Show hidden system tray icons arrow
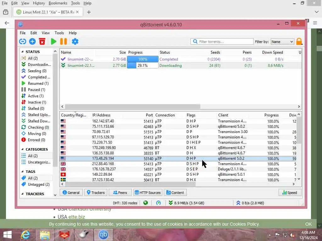The image size is (322, 241). coord(269,235)
